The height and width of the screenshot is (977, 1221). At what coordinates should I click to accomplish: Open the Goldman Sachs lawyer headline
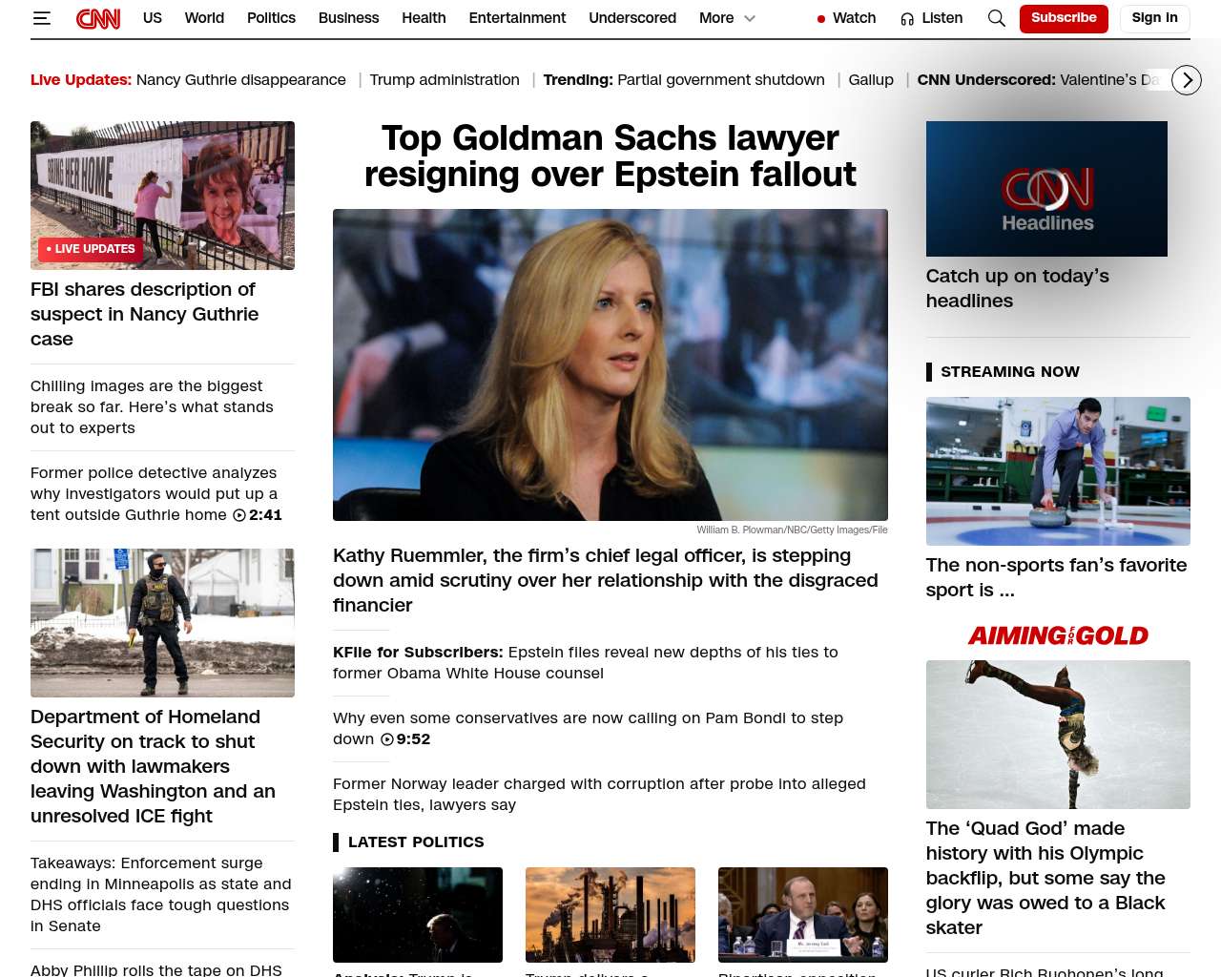click(x=610, y=156)
